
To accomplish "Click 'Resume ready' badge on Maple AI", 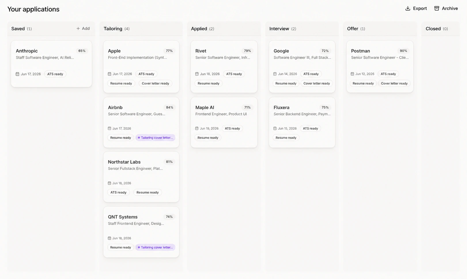I will click(208, 138).
